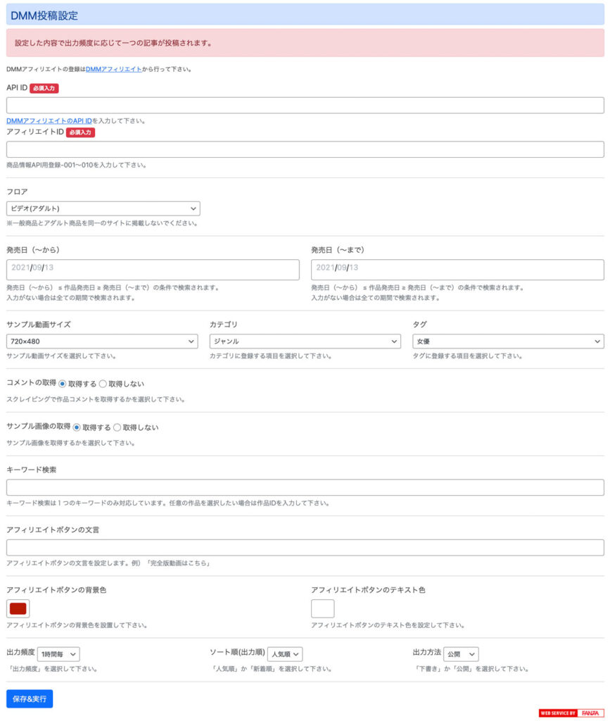Click the DMM投稿設定 heading text
610x721 pixels.
click(44, 15)
